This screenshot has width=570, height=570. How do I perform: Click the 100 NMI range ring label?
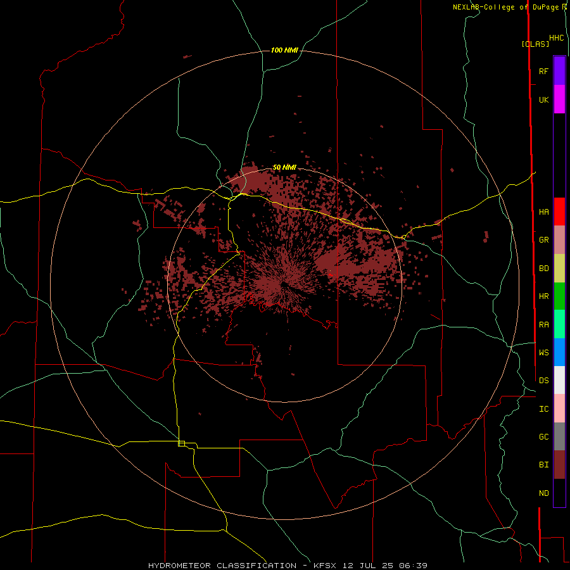pos(284,50)
